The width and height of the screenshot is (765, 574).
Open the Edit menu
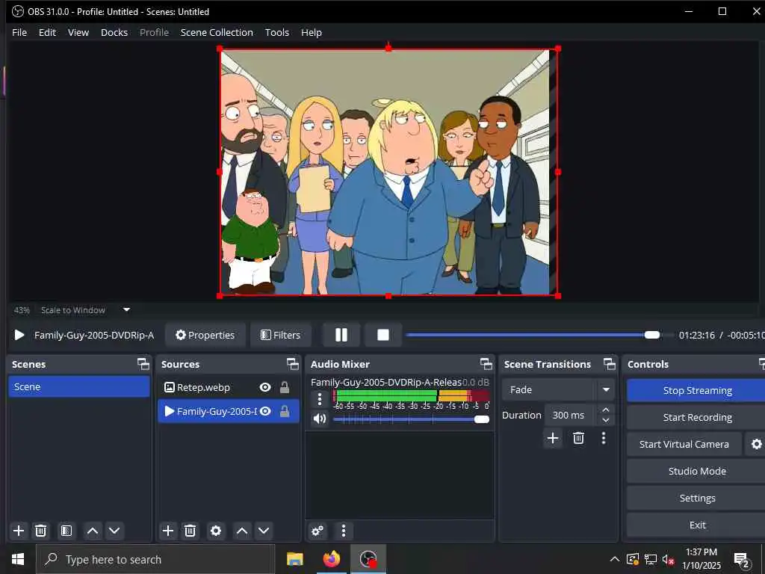tap(47, 32)
